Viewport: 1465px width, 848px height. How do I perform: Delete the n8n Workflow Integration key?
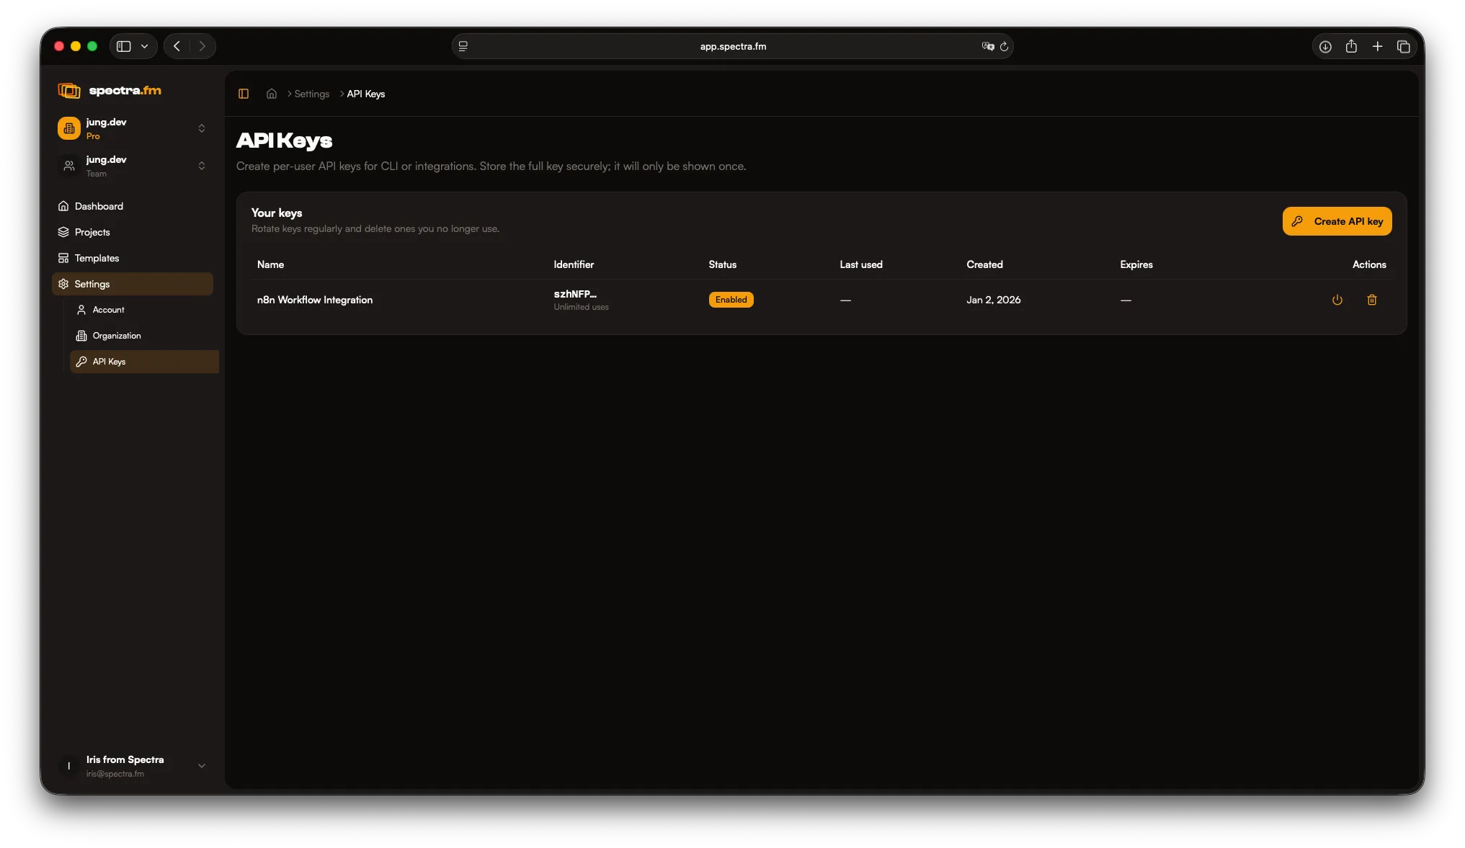pyautogui.click(x=1372, y=300)
